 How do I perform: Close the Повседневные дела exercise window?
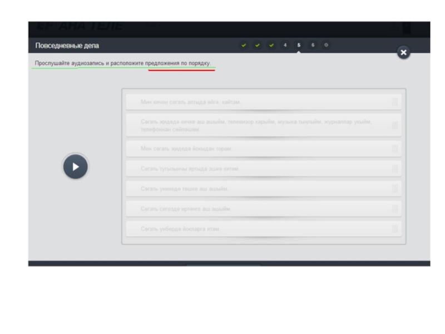[403, 52]
